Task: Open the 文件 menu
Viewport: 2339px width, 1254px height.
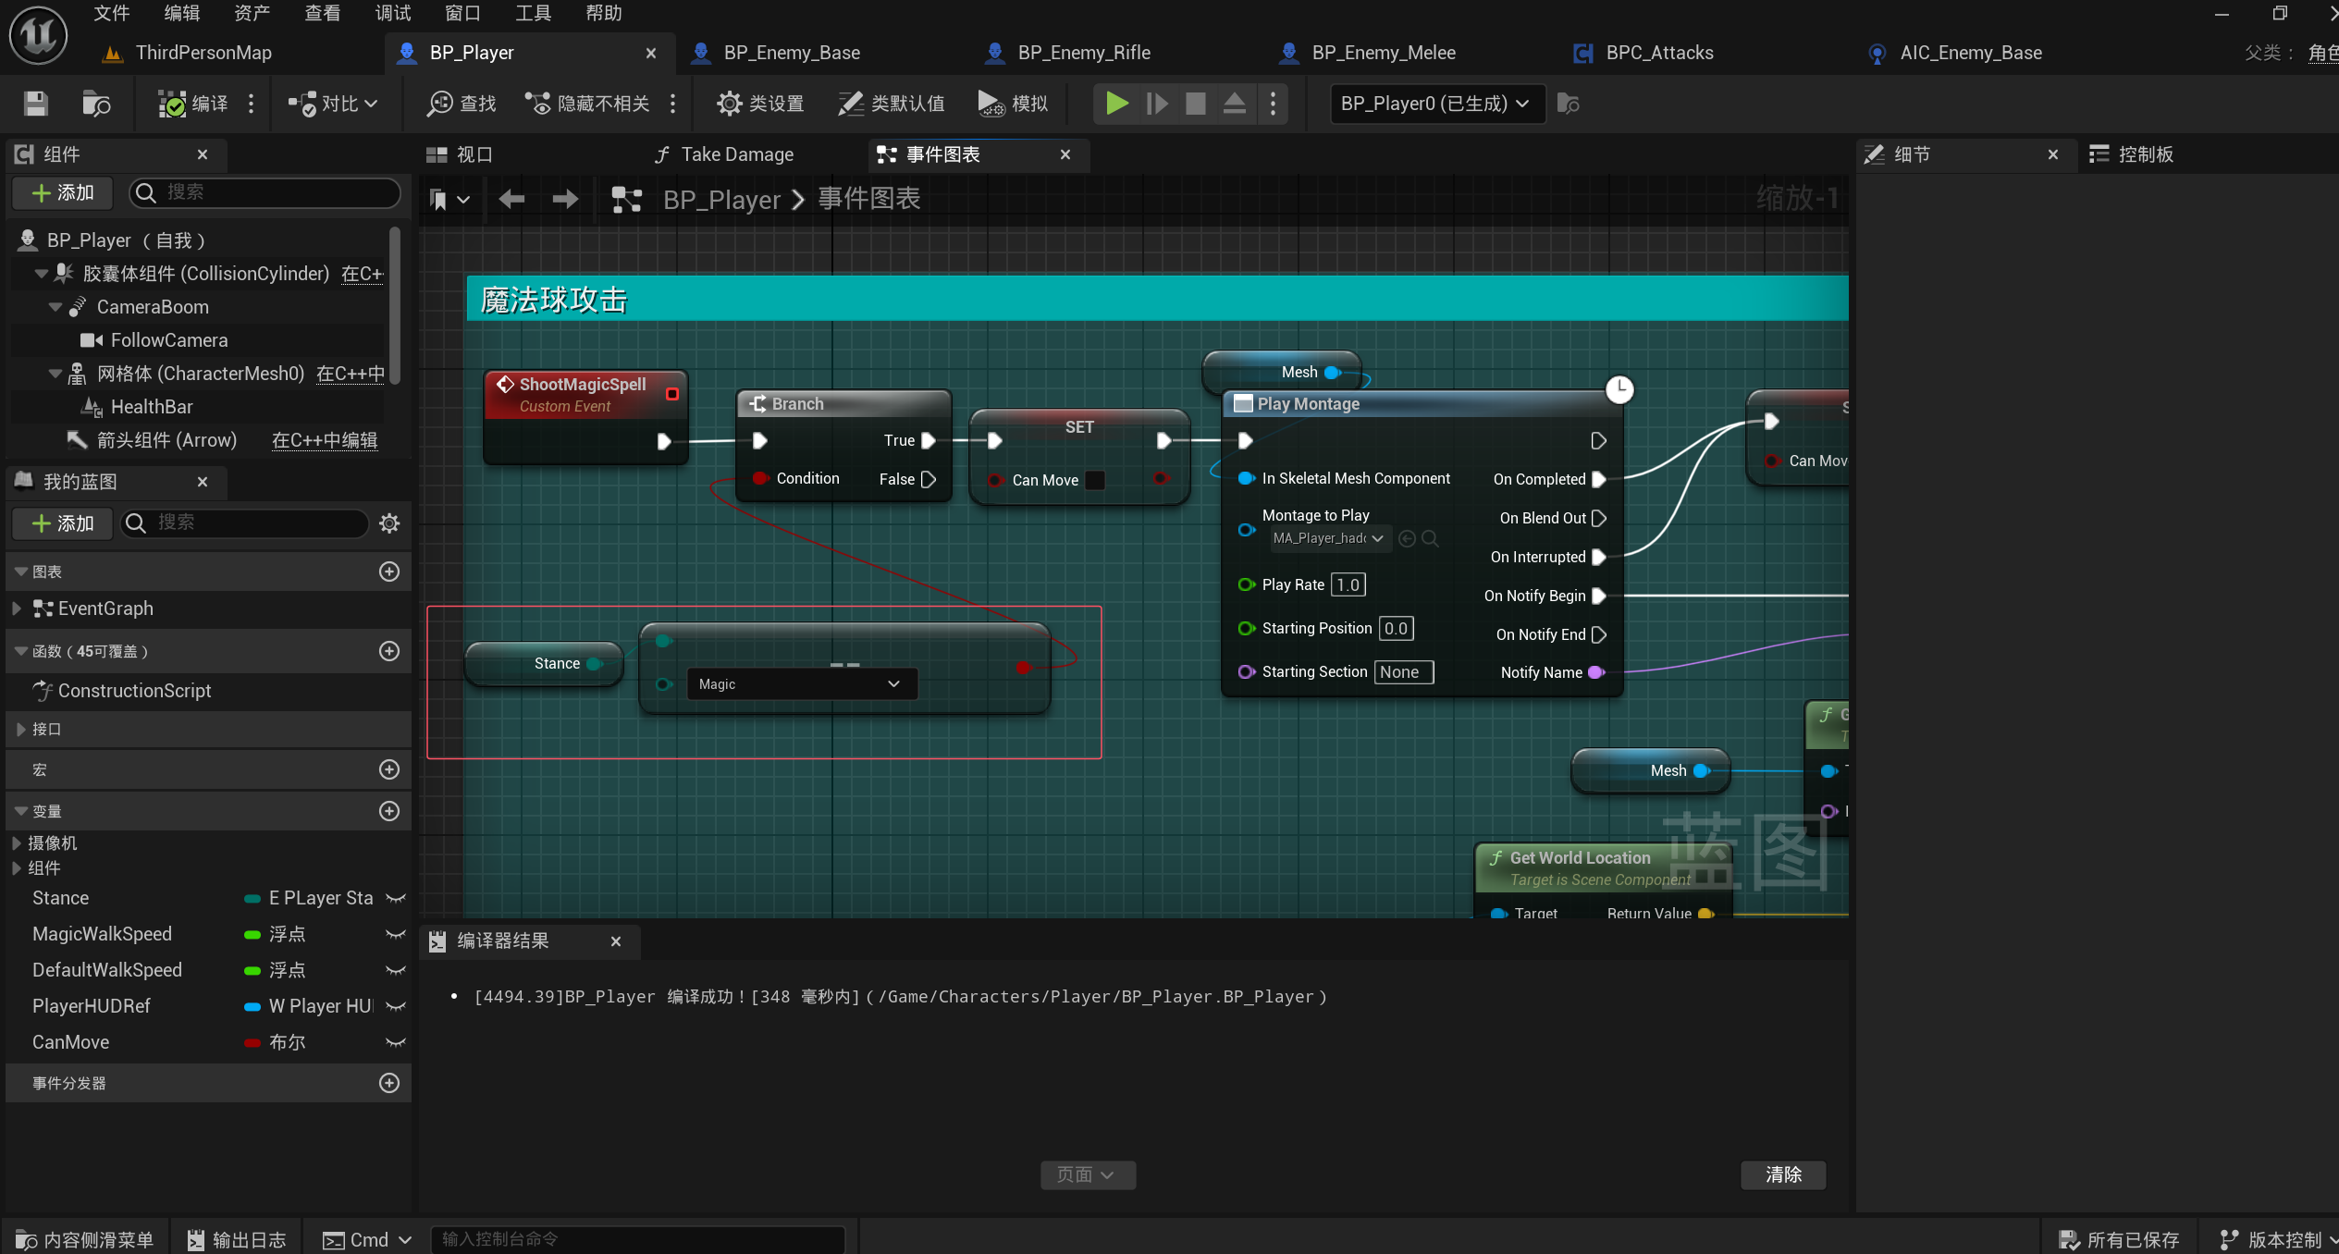Action: [111, 13]
